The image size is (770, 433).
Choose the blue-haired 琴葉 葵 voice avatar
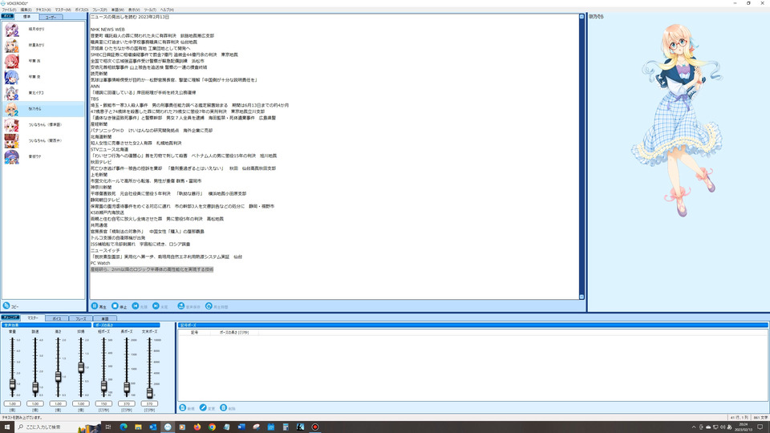[12, 77]
